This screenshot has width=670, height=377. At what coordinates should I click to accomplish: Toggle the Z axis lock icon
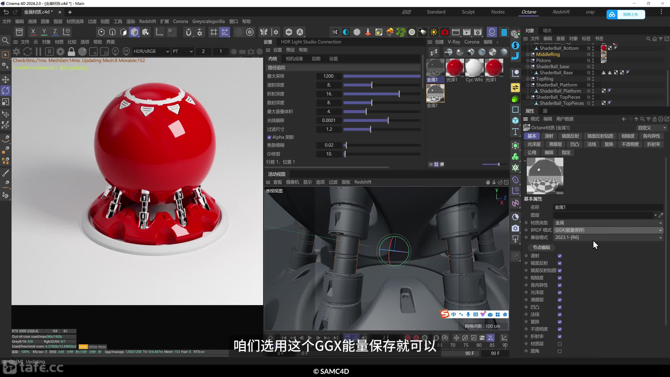click(x=55, y=32)
